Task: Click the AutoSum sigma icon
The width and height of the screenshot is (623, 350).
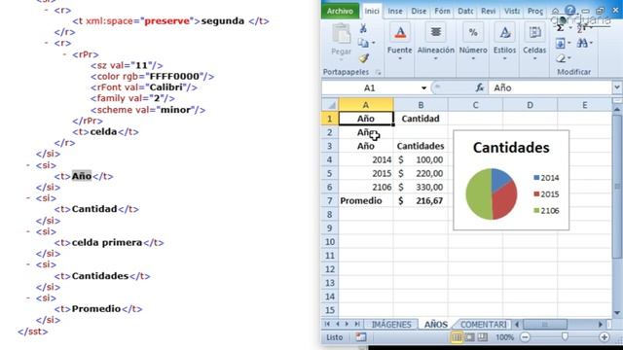Action: click(x=561, y=28)
